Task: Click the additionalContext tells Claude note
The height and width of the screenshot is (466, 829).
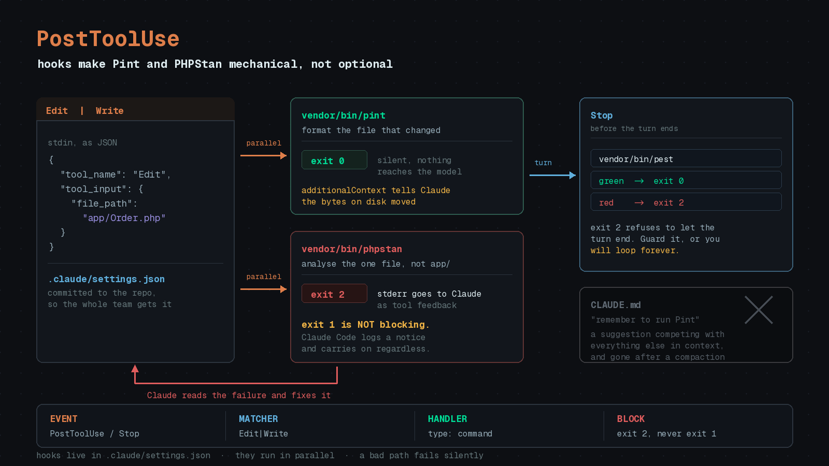Action: (376, 196)
